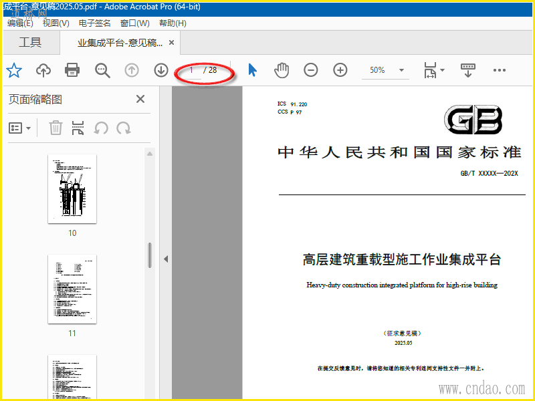
Task: Select the page 10 thumbnail
Action: pos(72,189)
